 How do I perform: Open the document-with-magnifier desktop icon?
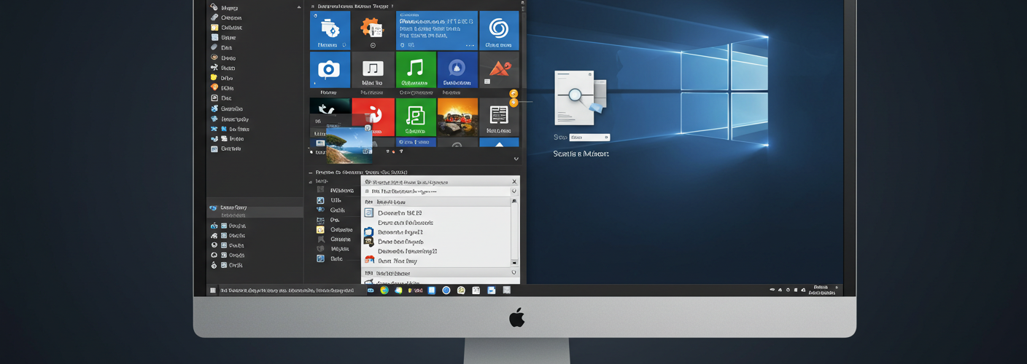(x=580, y=98)
